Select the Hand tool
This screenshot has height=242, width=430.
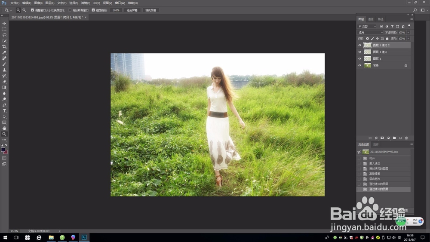pos(4,128)
